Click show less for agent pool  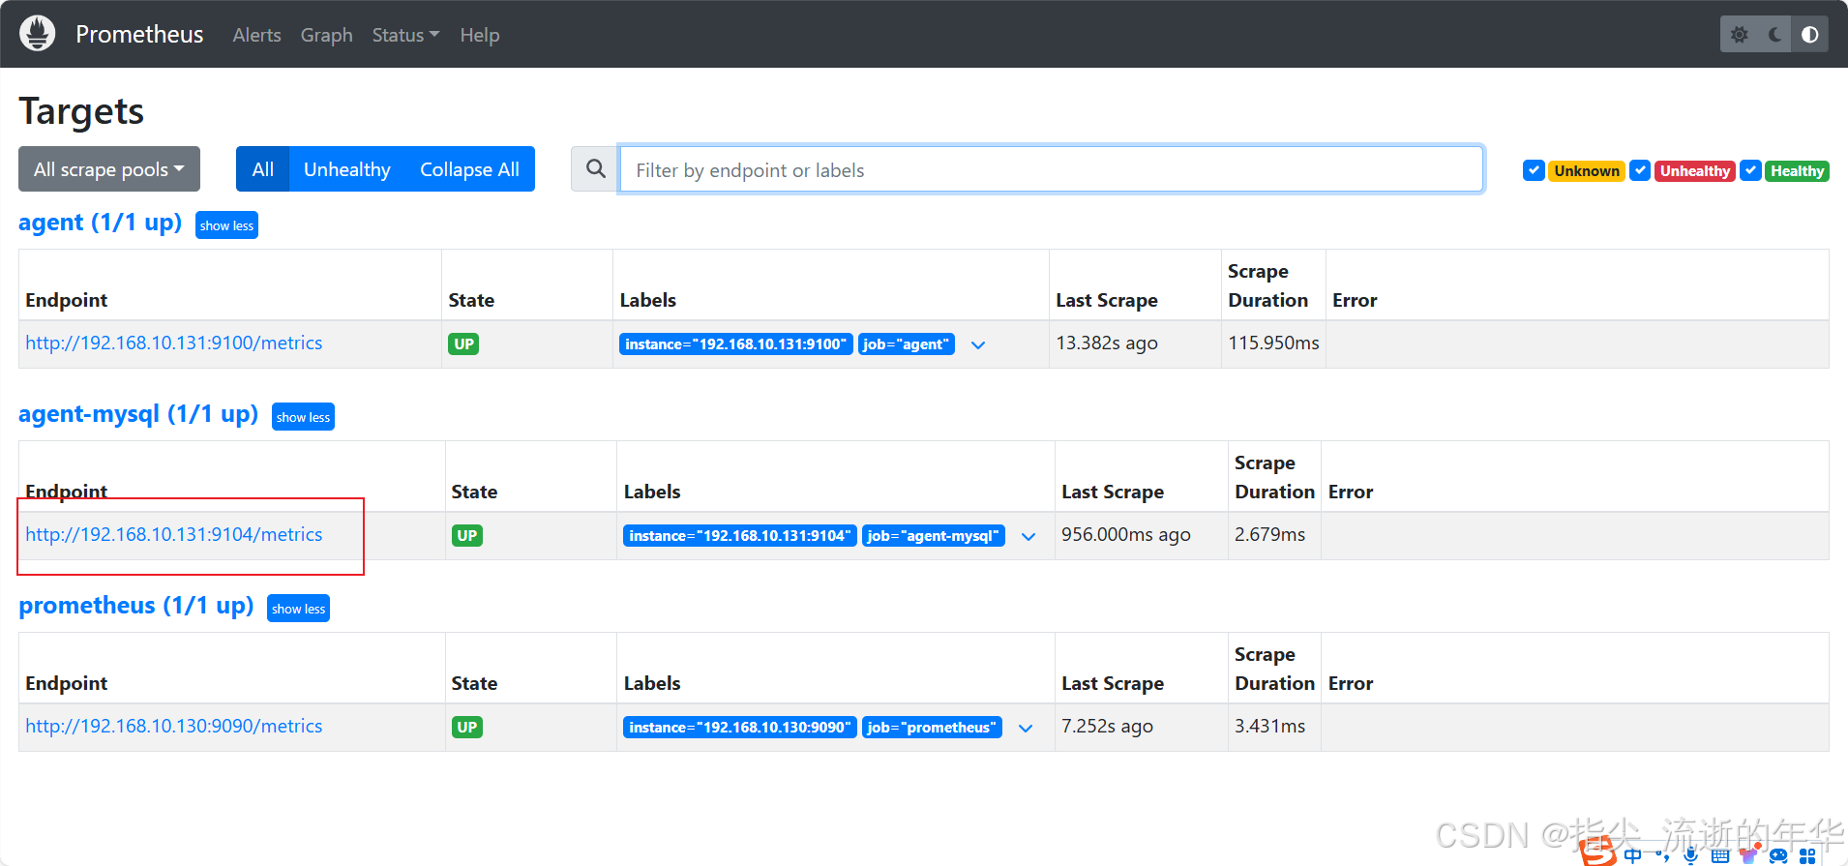point(226,225)
